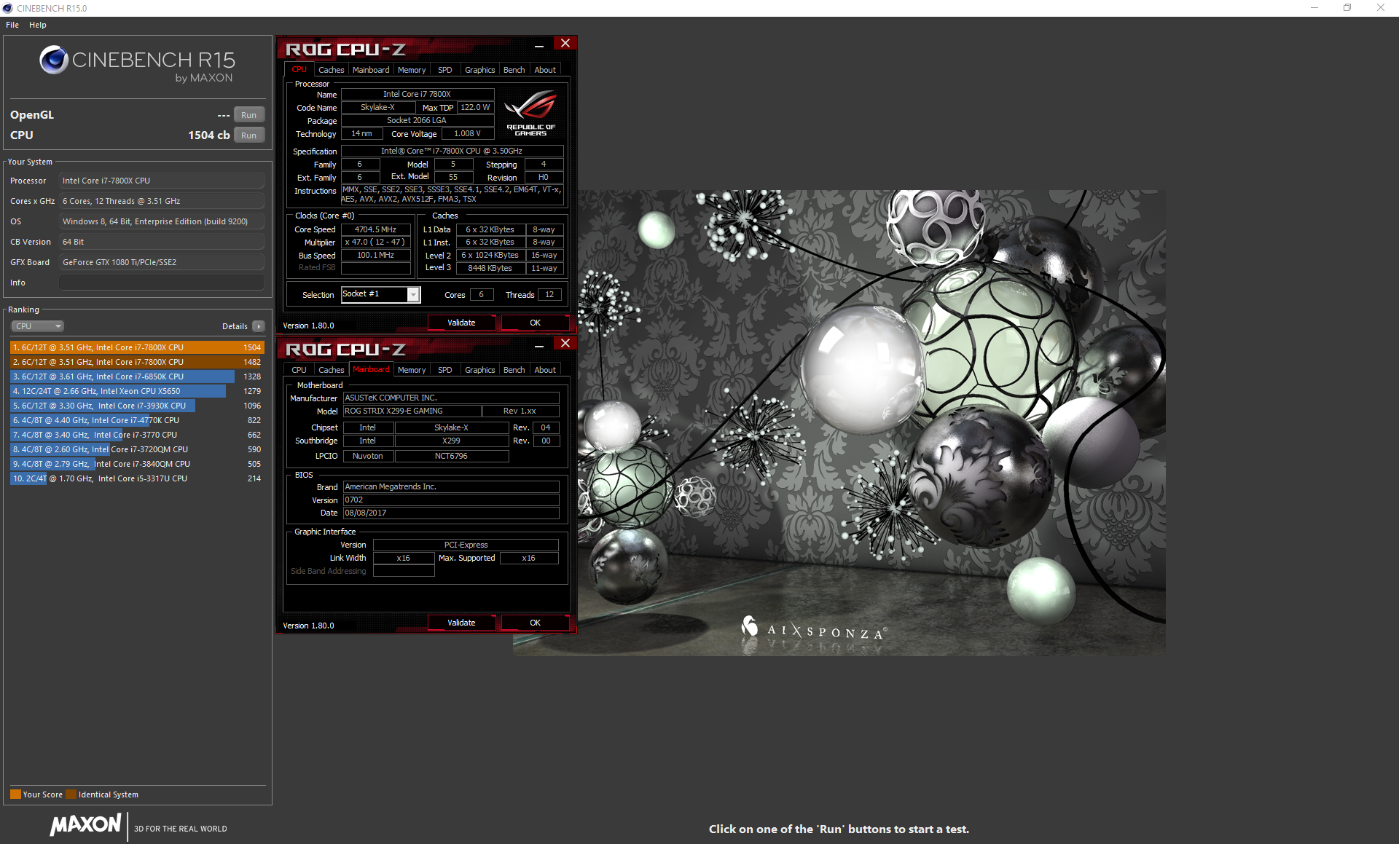Select the i7-4770K ranking entry

point(137,420)
